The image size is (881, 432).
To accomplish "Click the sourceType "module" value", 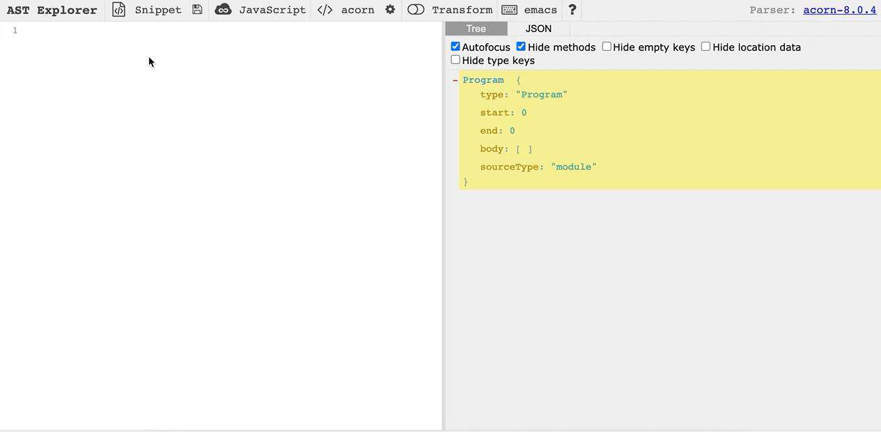I will click(x=574, y=167).
